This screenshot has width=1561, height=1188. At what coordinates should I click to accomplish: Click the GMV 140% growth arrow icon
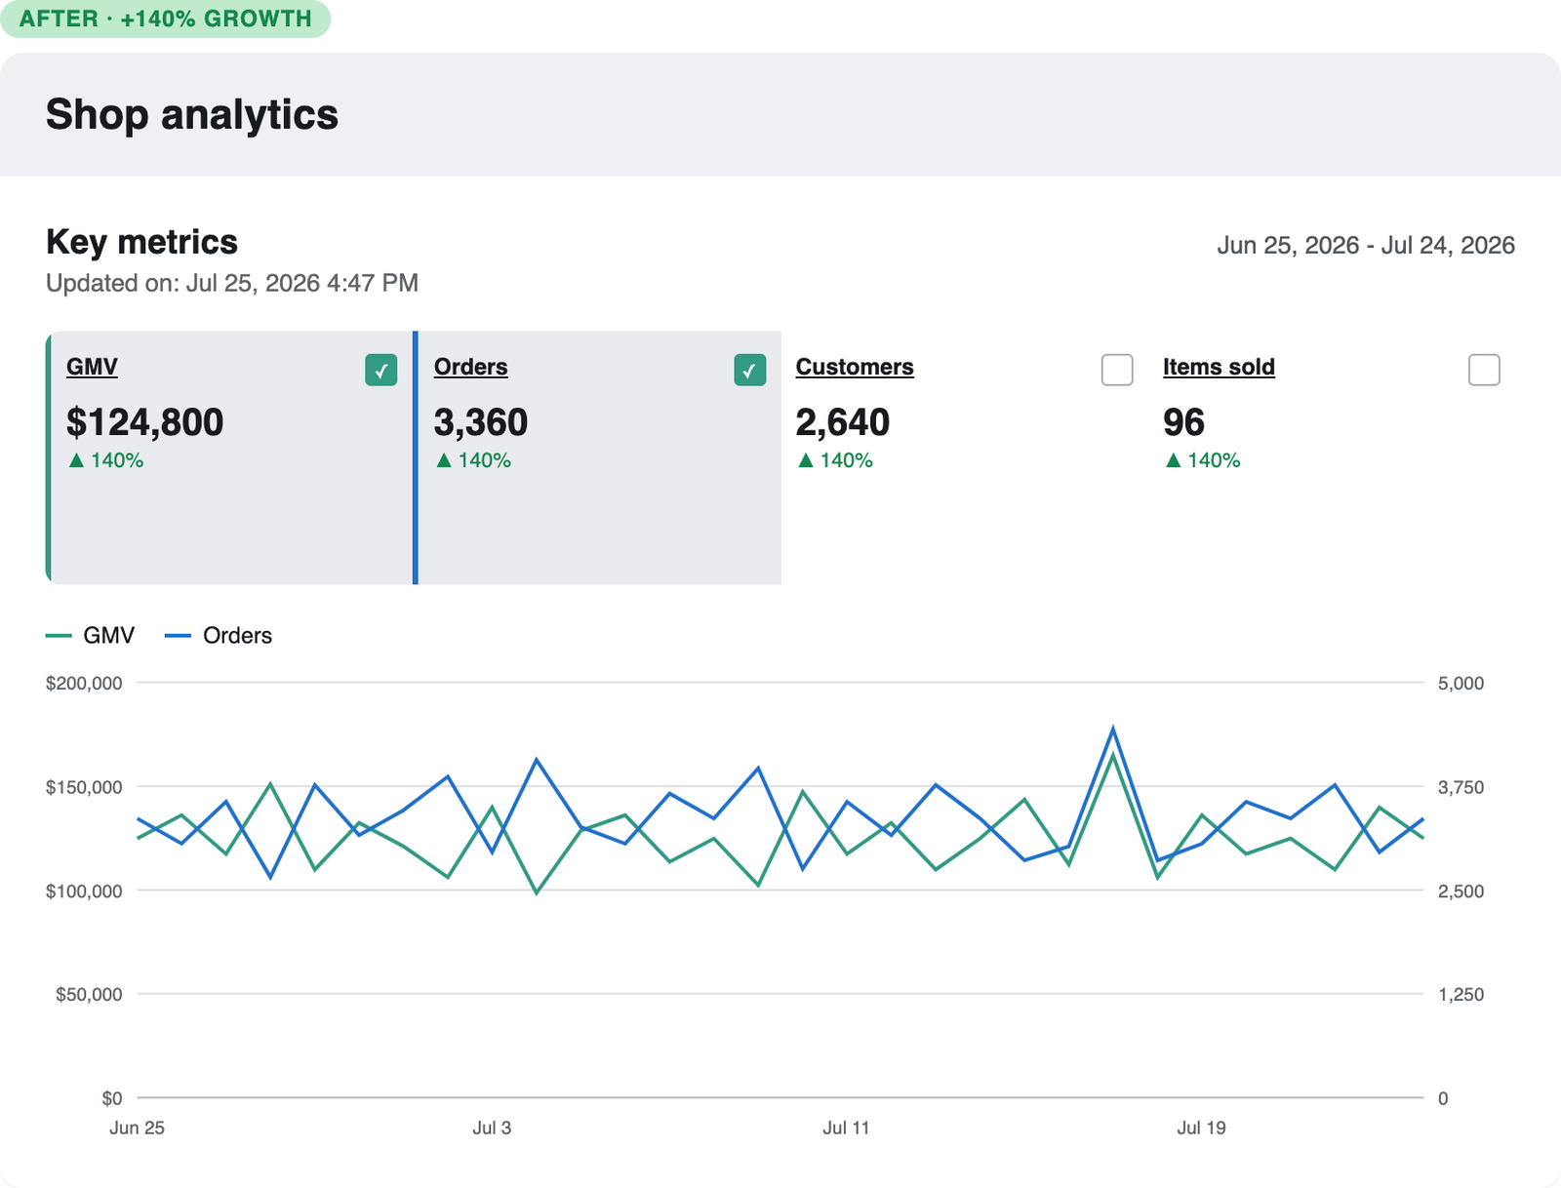(76, 460)
